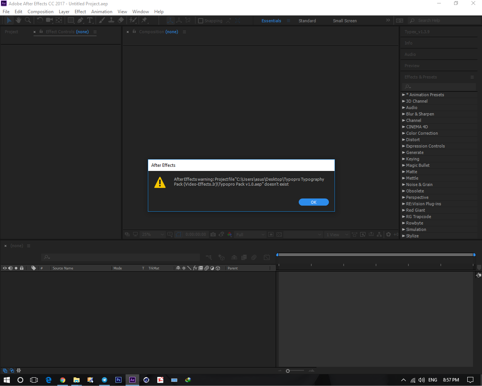Expand the Stylize category

[x=404, y=236]
